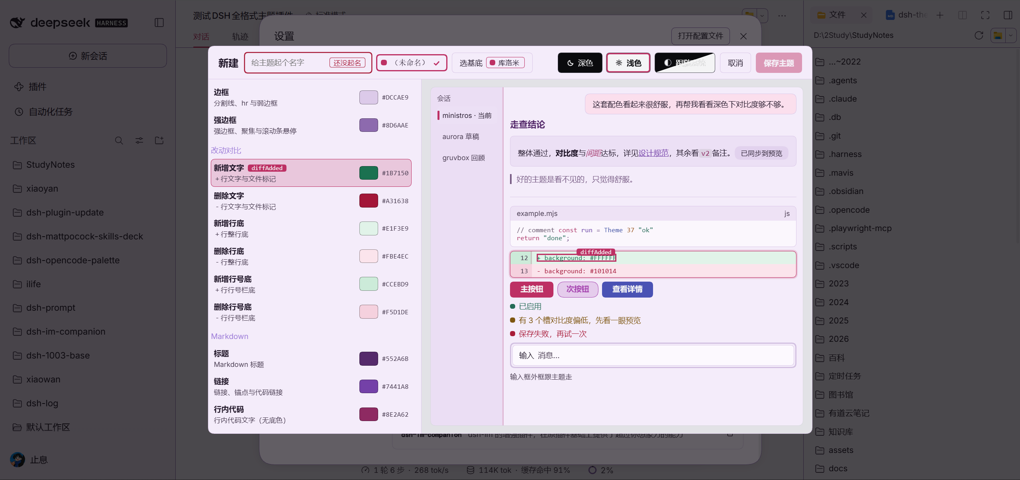Image resolution: width=1020 pixels, height=480 pixels.
Task: Switch theme mode to 浅色
Action: (x=628, y=63)
